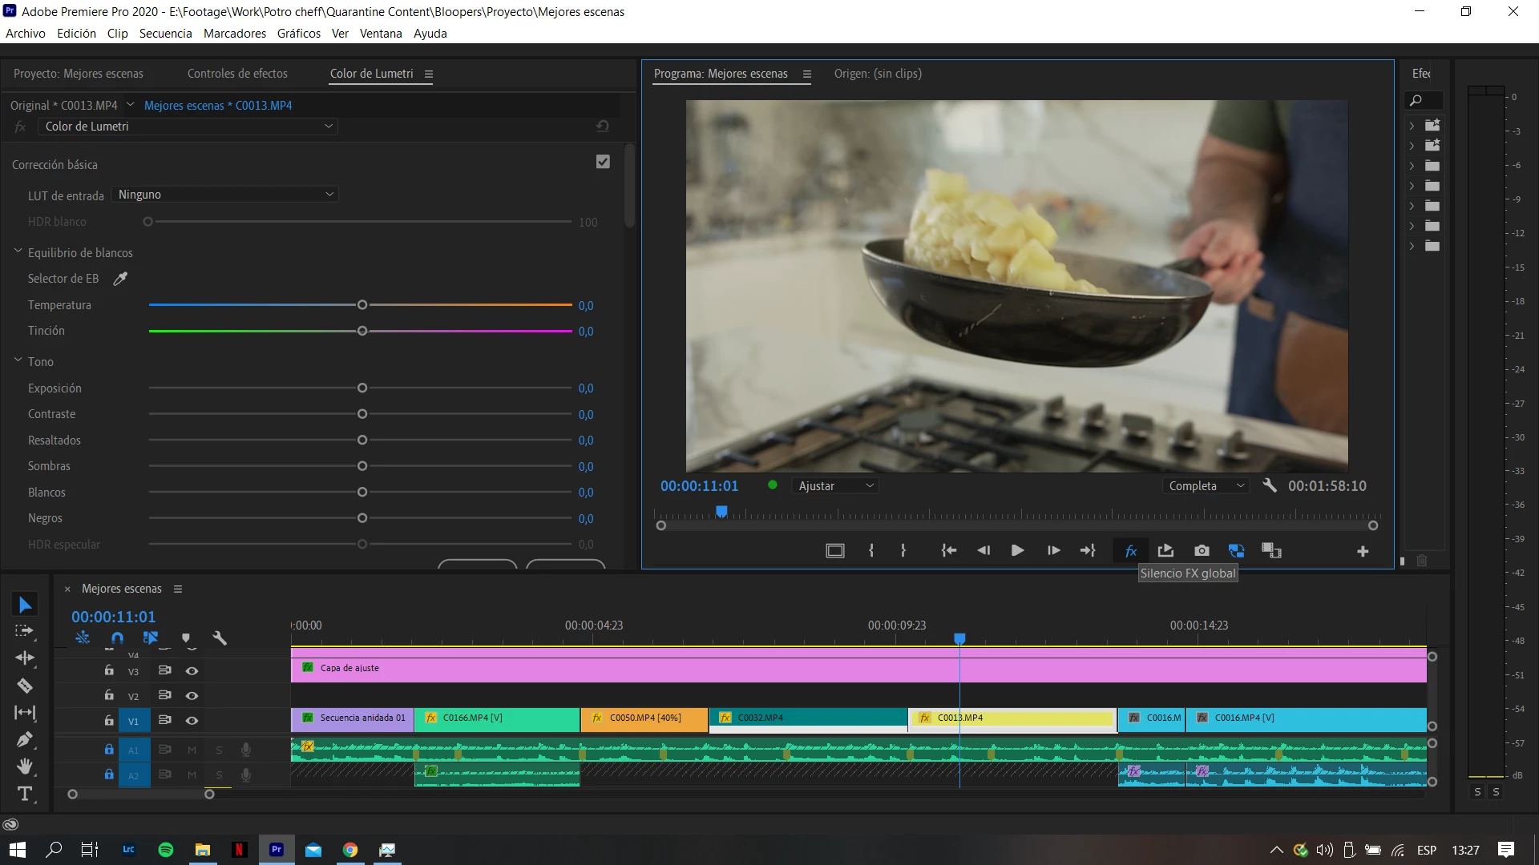Select the Type tool
The image size is (1539, 865).
click(x=25, y=794)
